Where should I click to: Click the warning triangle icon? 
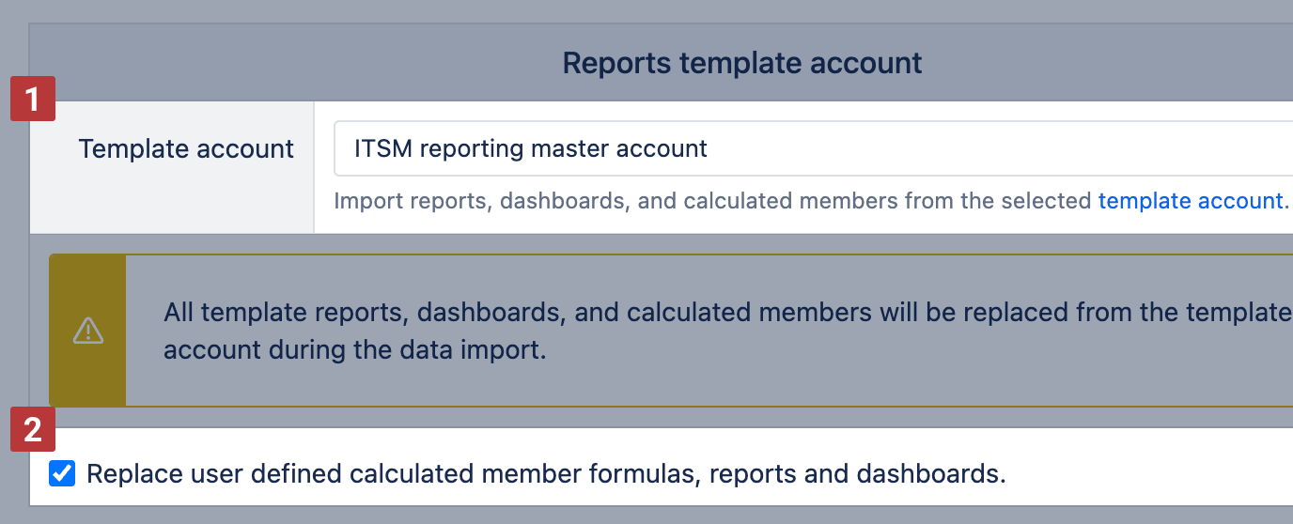pos(87,331)
